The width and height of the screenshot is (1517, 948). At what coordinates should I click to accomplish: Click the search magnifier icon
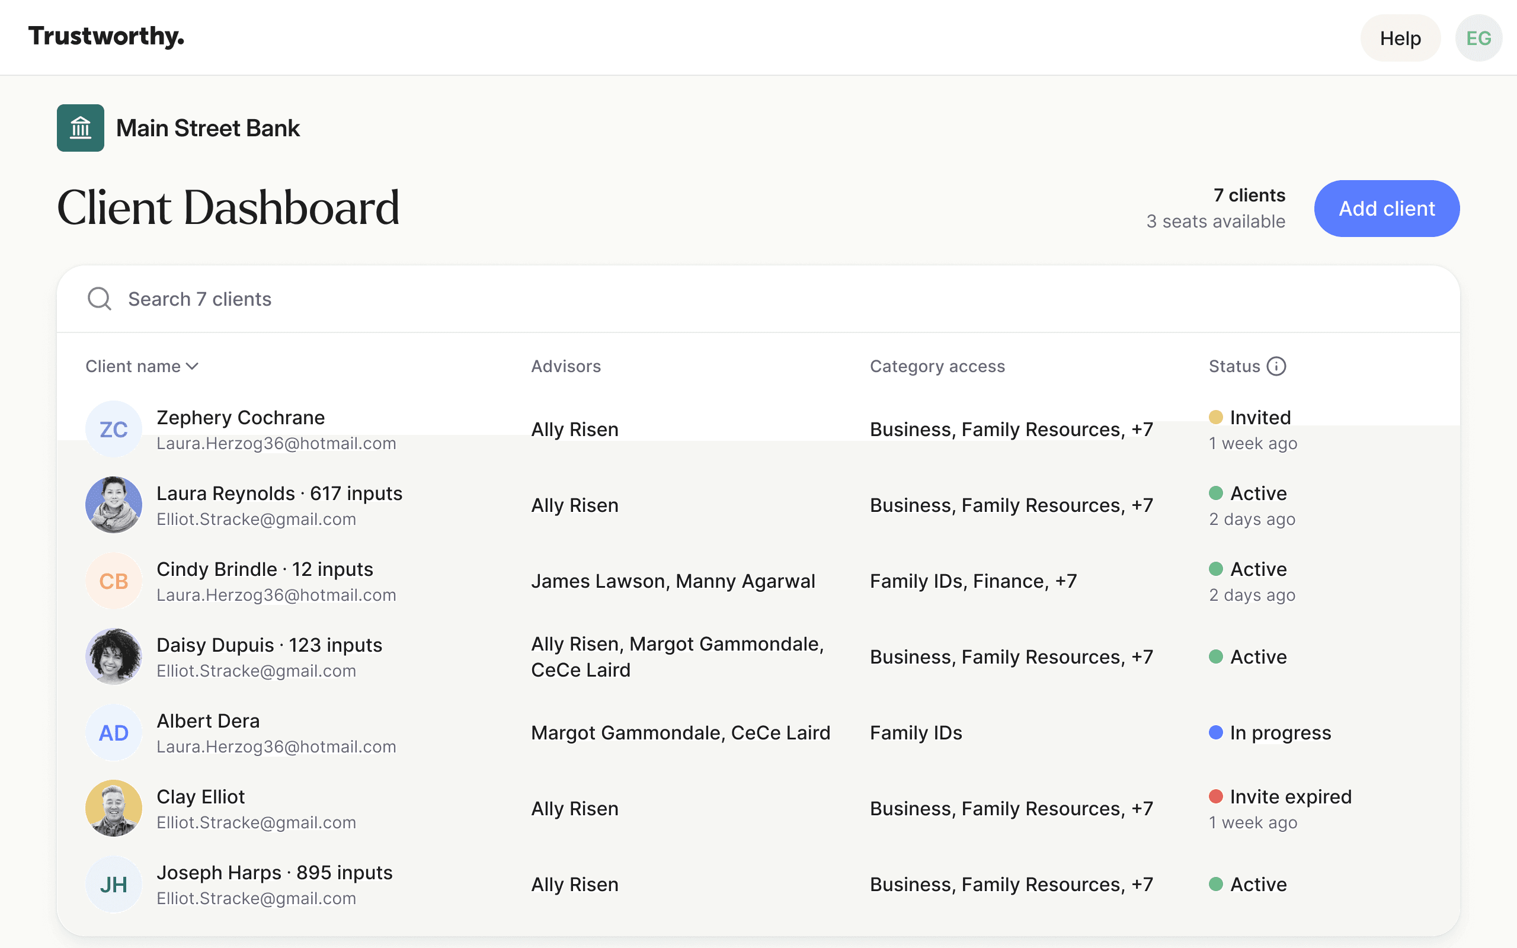[99, 299]
